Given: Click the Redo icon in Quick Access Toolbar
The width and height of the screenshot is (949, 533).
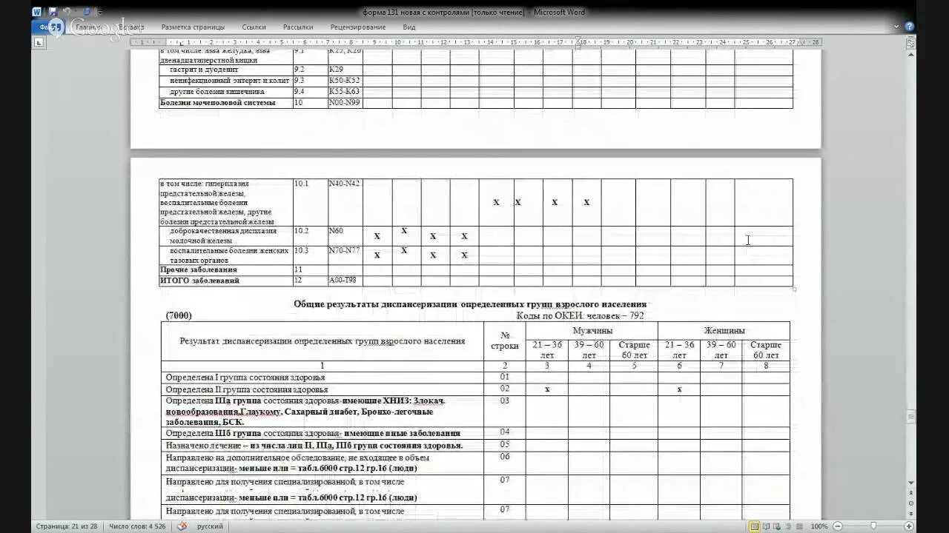Looking at the screenshot, I should (86, 12).
